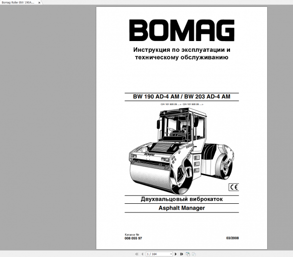The width and height of the screenshot is (293, 257).
Task: Close the Bomag Roller BW 190A document tab
Action: pyautogui.click(x=39, y=2)
